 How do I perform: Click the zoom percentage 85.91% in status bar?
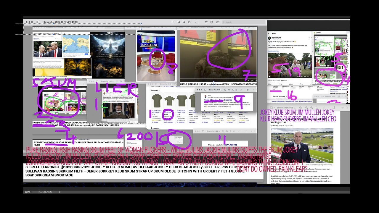click(28, 192)
